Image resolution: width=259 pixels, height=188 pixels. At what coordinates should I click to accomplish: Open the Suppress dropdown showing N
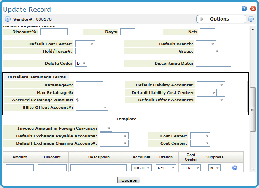tap(214, 168)
